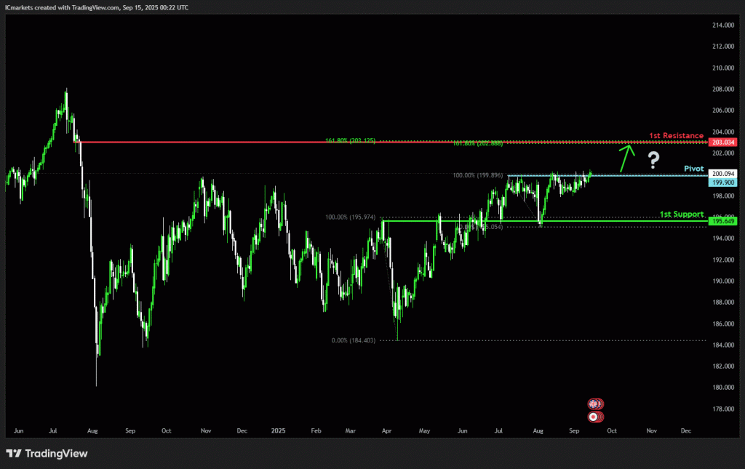Click the 'Apr' label on time axis

pos(387,431)
